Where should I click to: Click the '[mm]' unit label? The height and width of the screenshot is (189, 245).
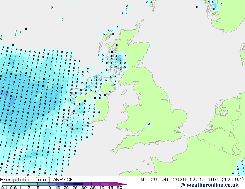click(43, 180)
